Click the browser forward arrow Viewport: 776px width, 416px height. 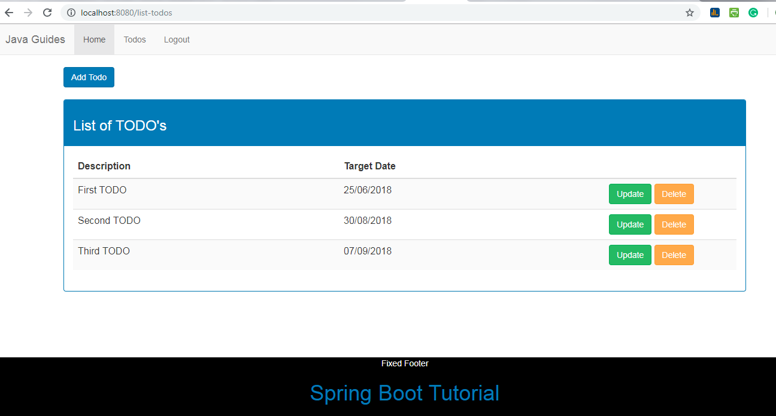click(28, 13)
